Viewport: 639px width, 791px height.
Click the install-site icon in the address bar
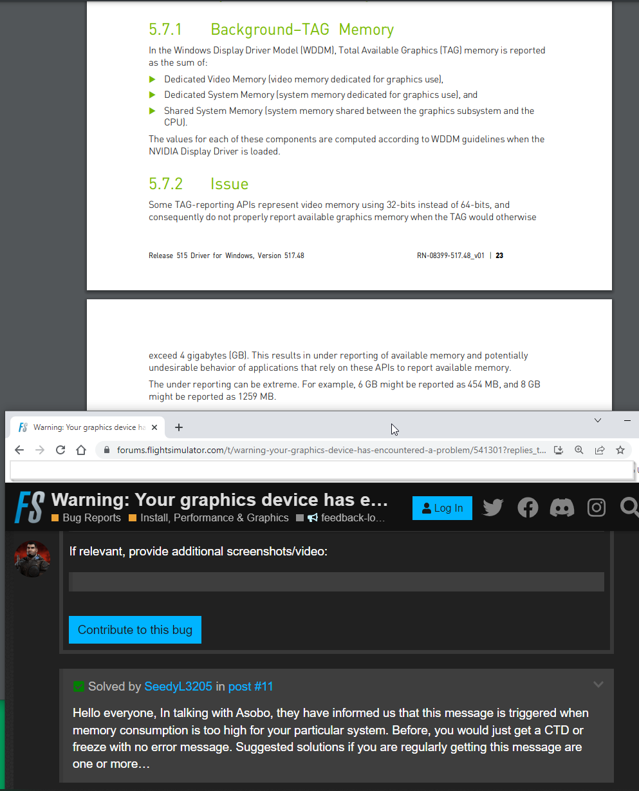pos(559,450)
